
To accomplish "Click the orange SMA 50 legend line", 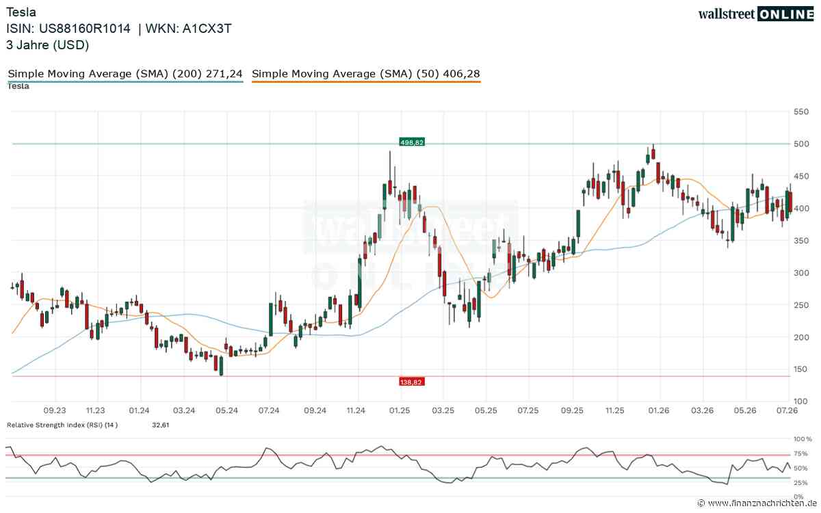I will click(366, 81).
